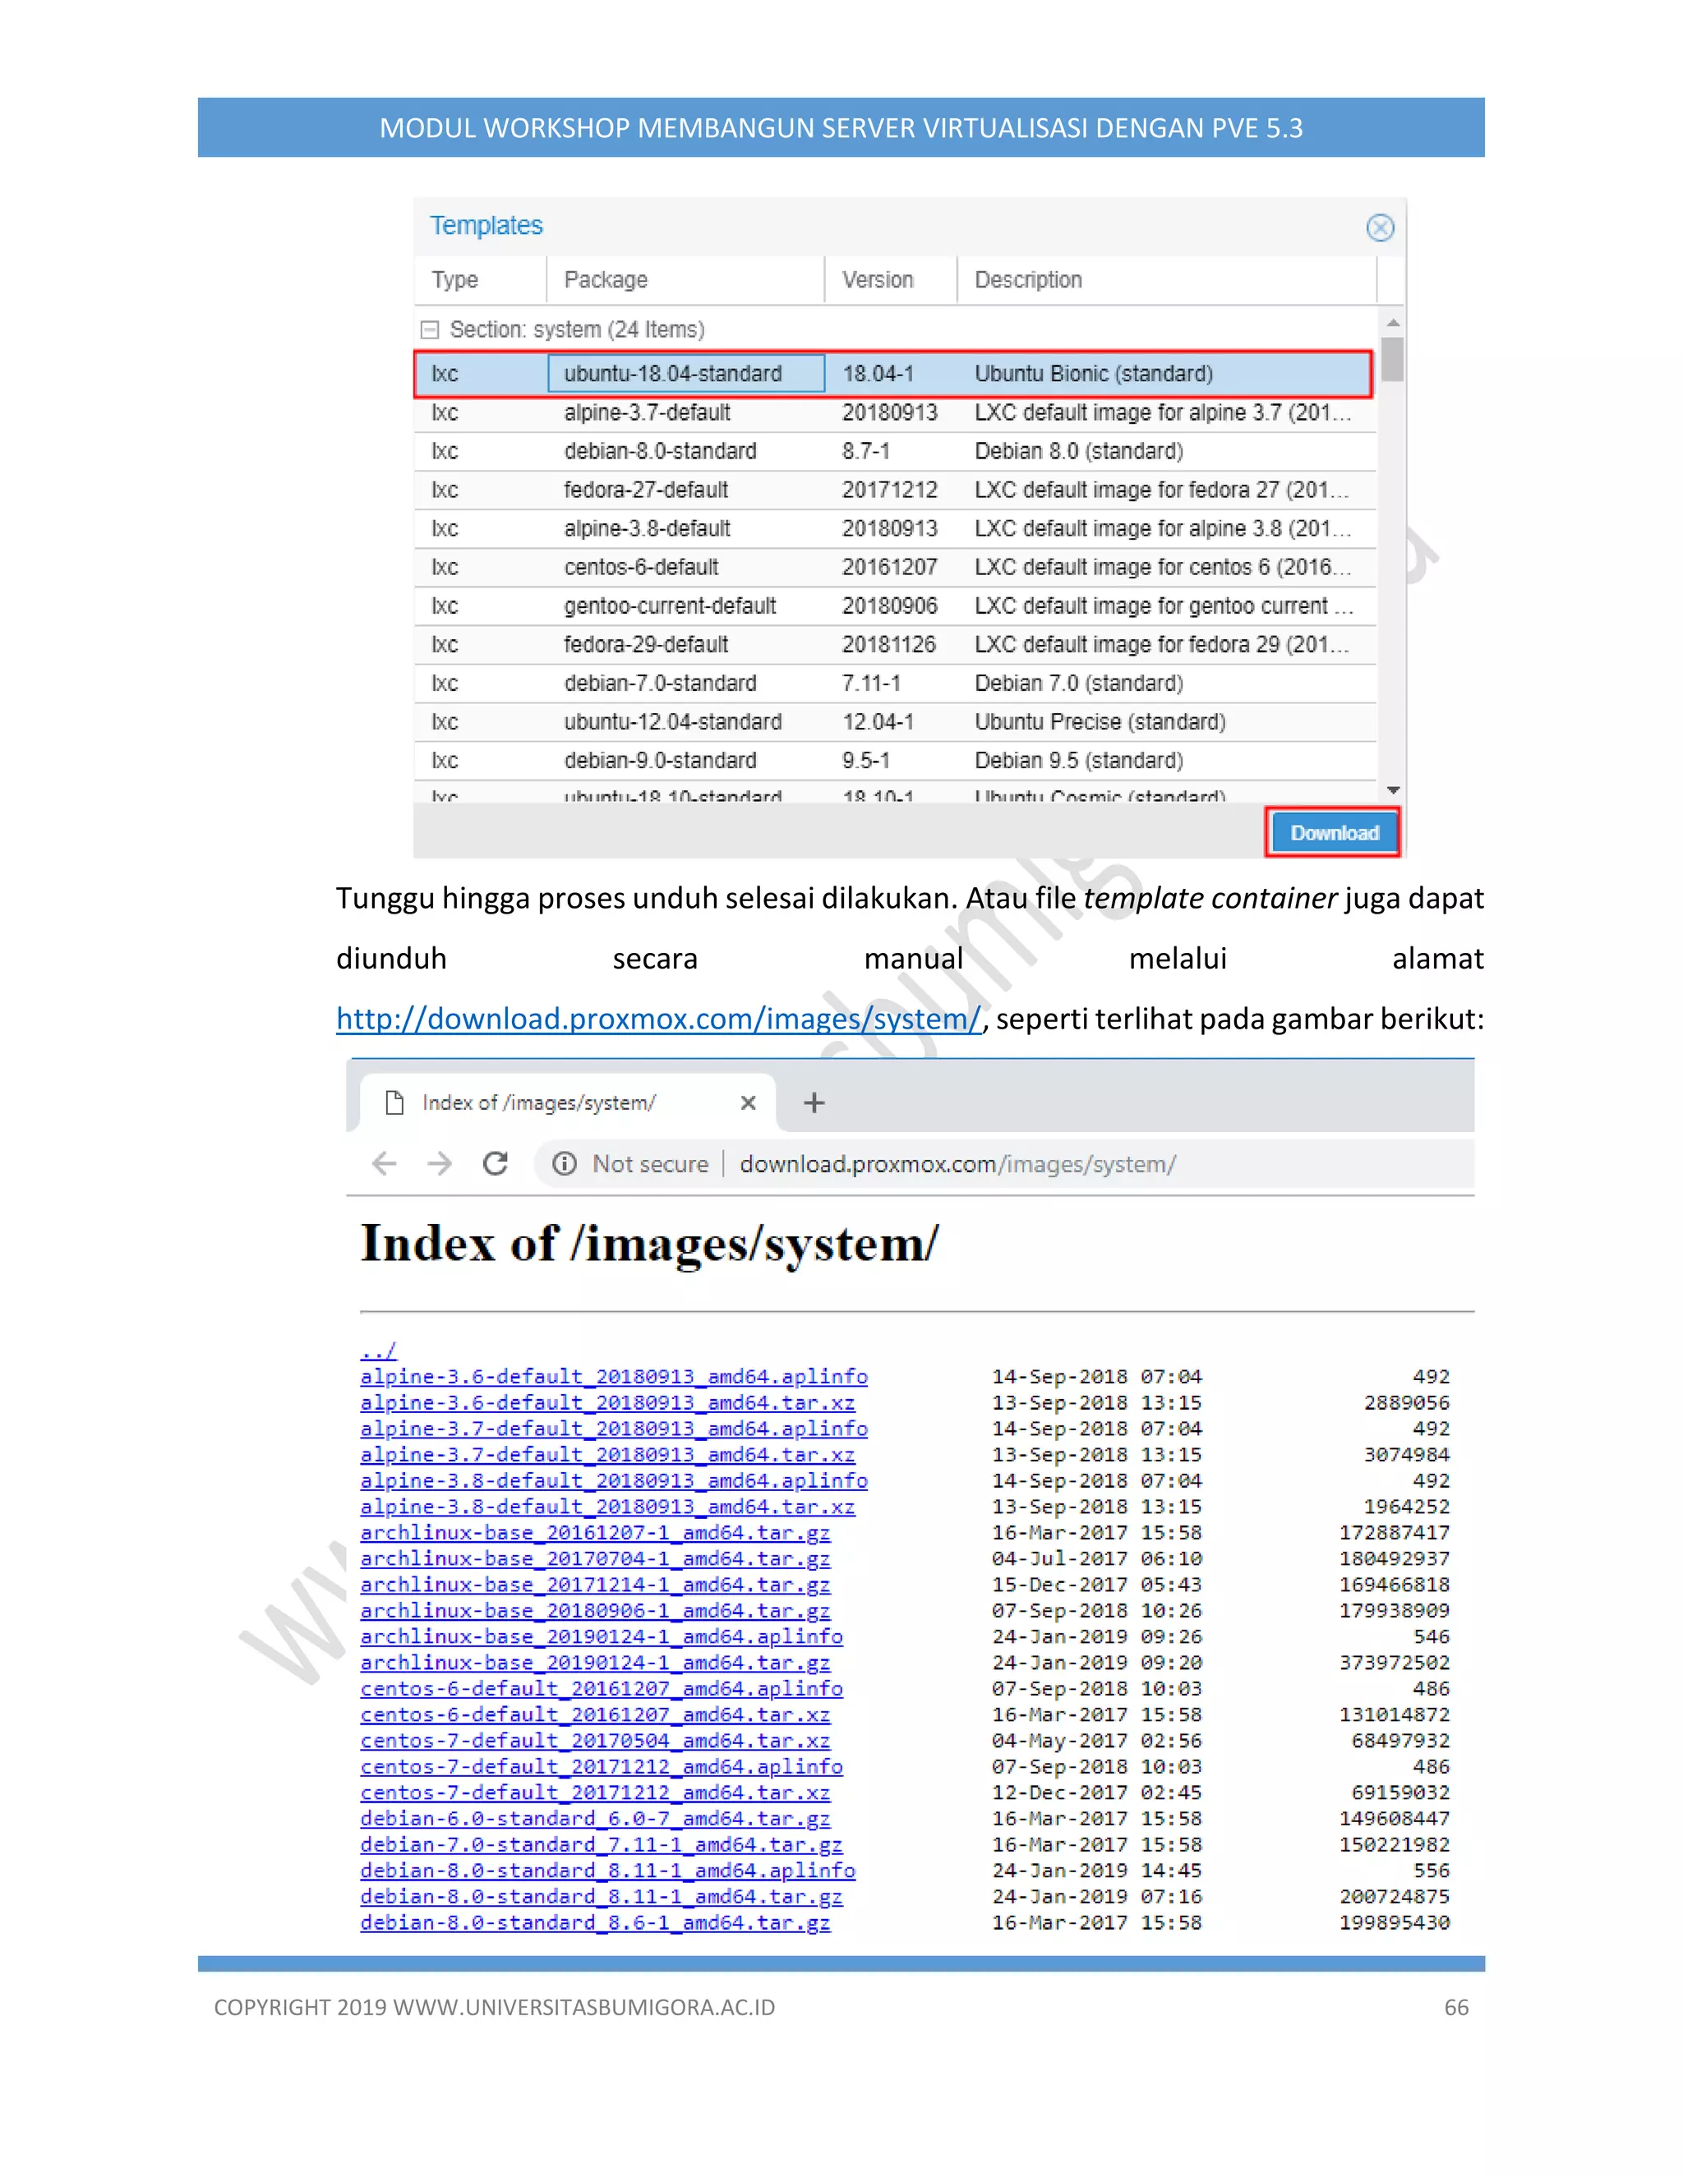1683x2177 pixels.
Task: Open debian-6.0-standard_6.0-7_amd64.tar.gz link
Action: (x=595, y=1818)
